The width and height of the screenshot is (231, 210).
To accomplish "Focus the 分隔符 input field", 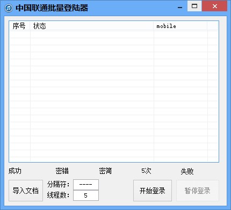I will click(86, 185).
